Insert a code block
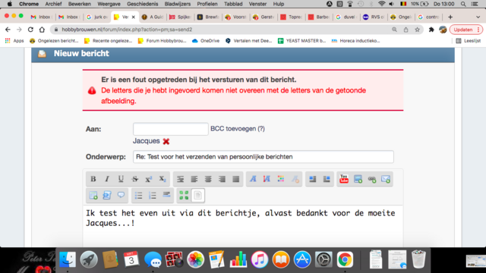 coord(107,196)
